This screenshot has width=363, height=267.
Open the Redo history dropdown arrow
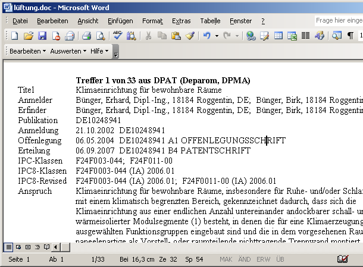[x=237, y=36]
